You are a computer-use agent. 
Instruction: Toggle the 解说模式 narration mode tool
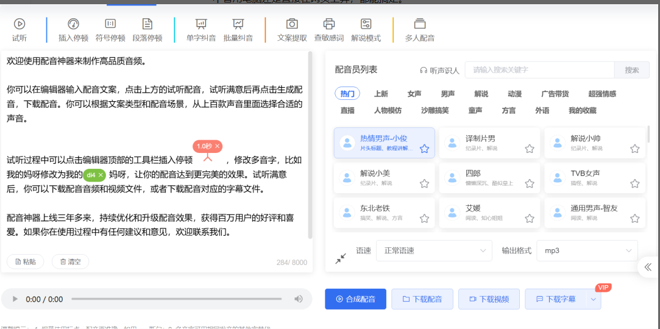pyautogui.click(x=366, y=30)
